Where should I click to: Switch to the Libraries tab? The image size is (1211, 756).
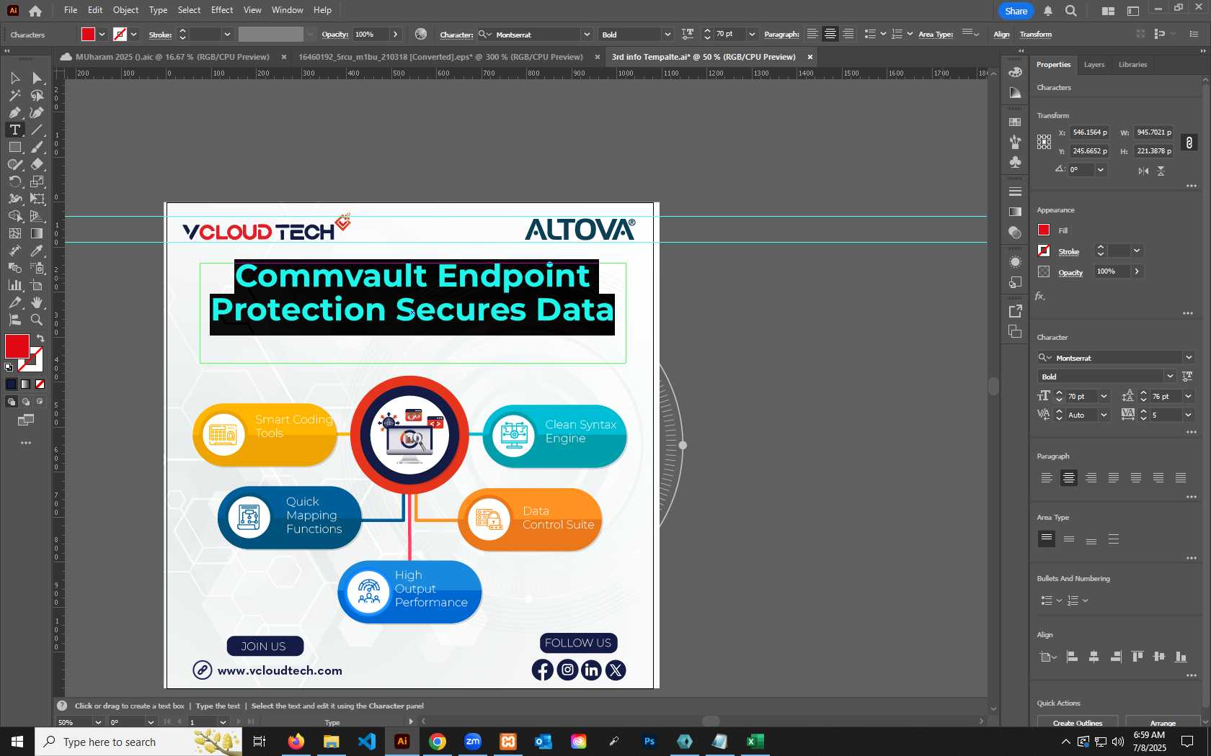point(1132,65)
